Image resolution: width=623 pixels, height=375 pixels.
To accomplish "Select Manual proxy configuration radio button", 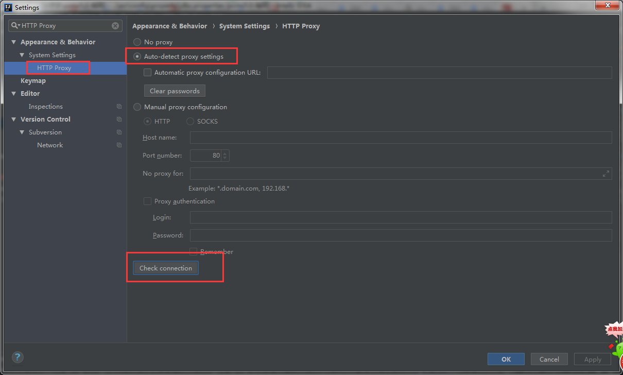I will pos(137,107).
